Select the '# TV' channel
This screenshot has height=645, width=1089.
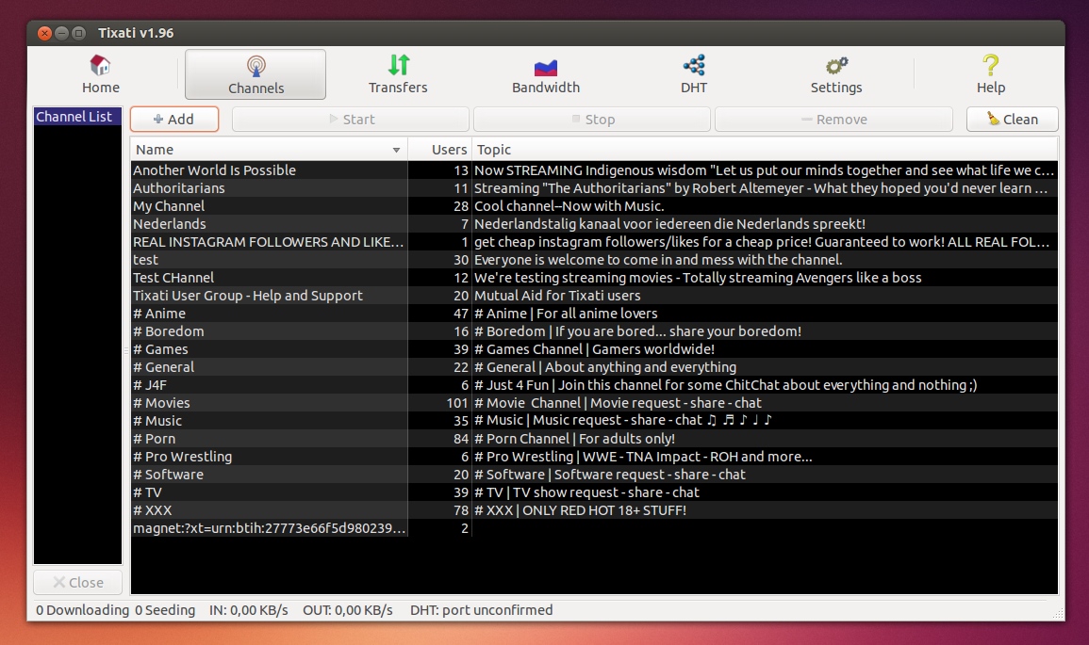pyautogui.click(x=594, y=492)
